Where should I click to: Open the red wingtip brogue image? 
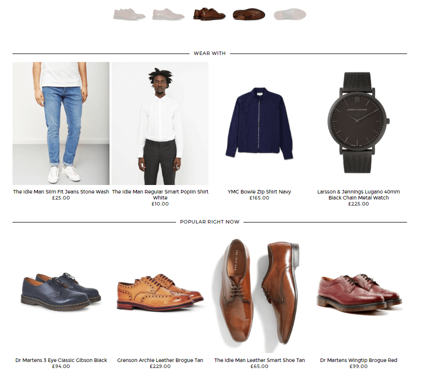[358, 291]
